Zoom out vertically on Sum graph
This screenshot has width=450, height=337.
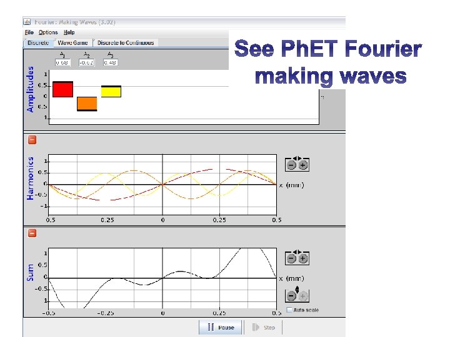pos(291,296)
